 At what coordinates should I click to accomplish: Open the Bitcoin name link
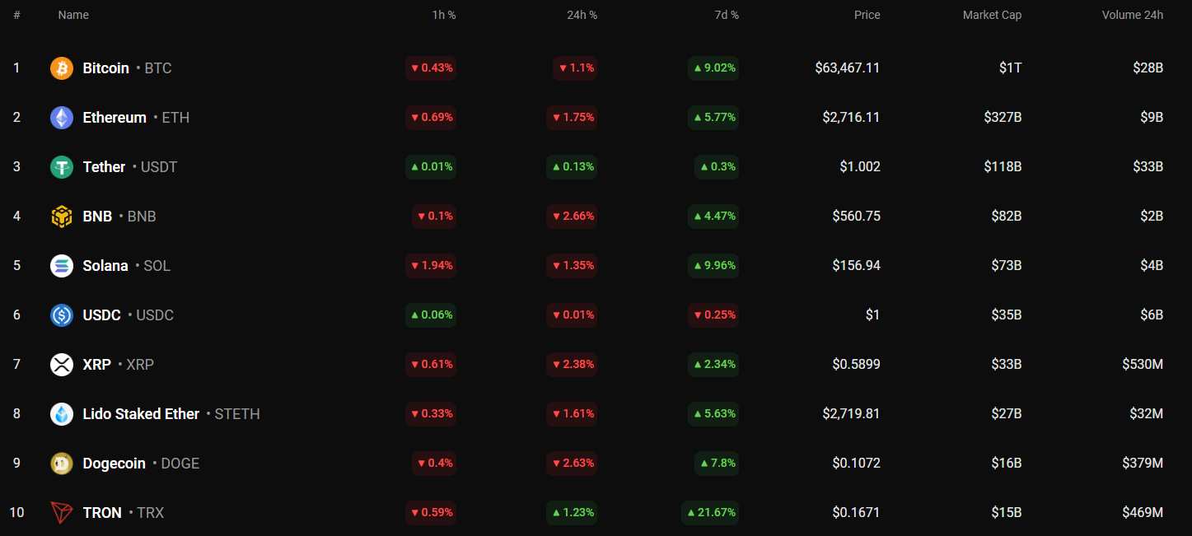106,68
